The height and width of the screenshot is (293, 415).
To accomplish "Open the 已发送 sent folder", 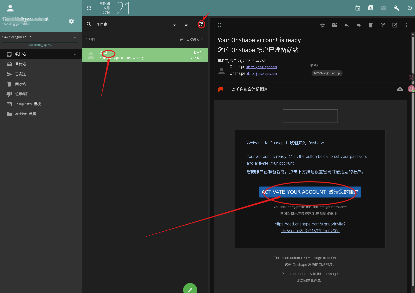I will (x=41, y=74).
